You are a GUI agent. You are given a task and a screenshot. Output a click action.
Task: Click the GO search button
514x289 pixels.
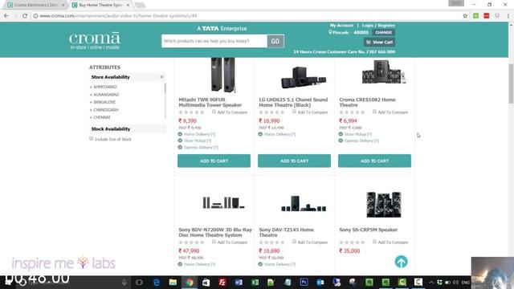tap(275, 41)
